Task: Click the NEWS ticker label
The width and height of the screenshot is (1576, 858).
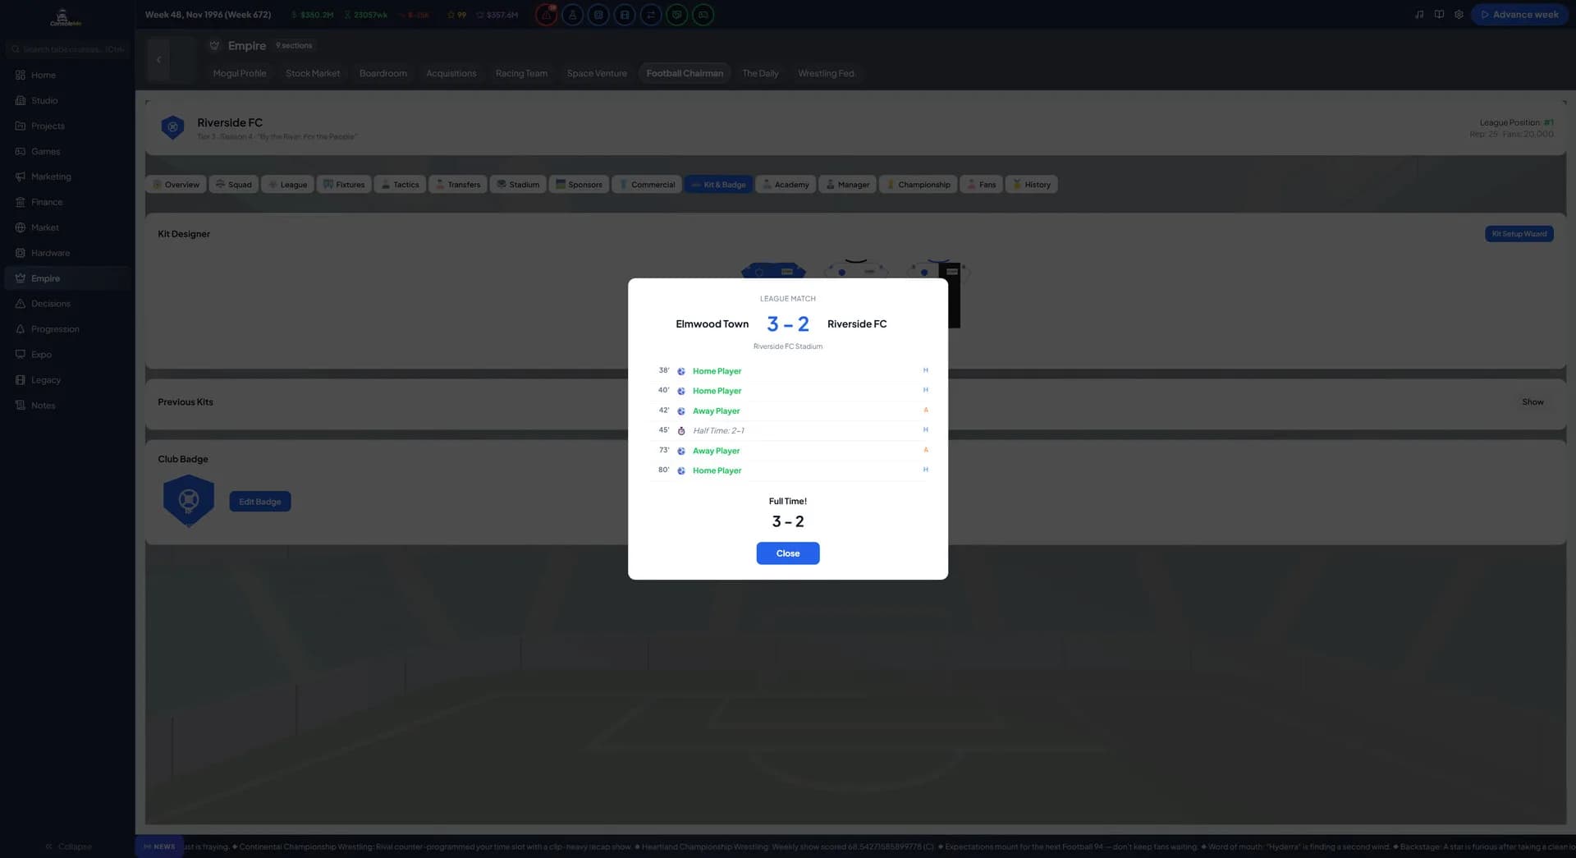Action: coord(159,847)
